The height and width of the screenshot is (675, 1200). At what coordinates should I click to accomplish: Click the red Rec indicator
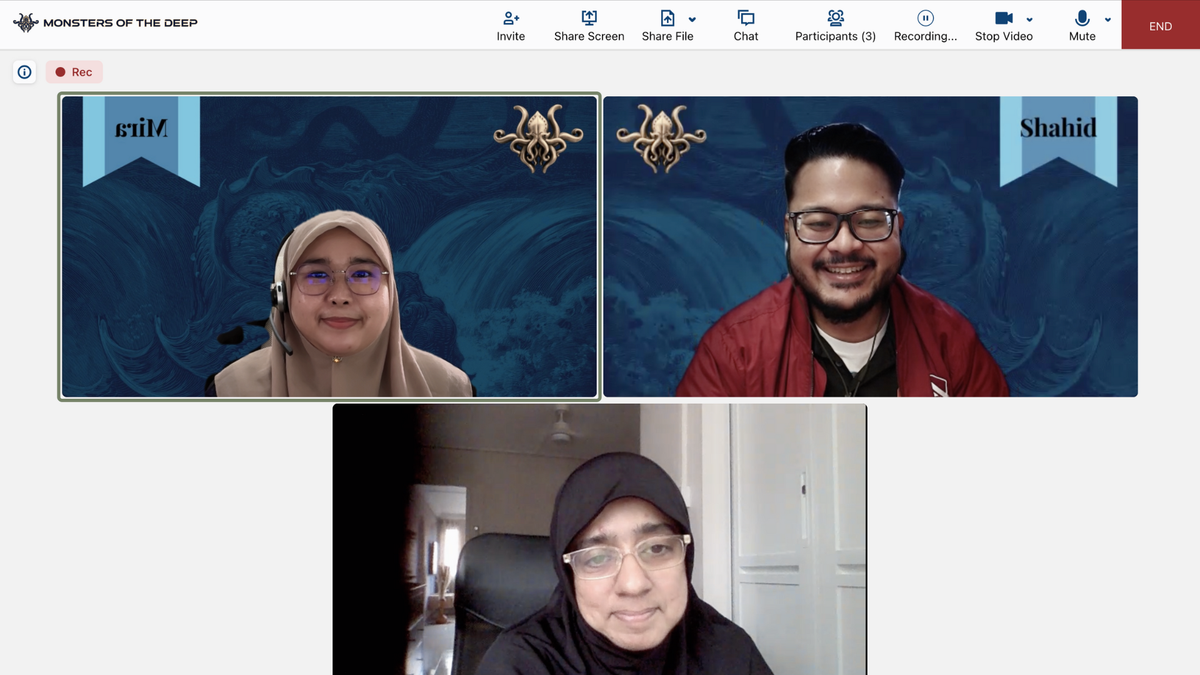click(x=74, y=72)
